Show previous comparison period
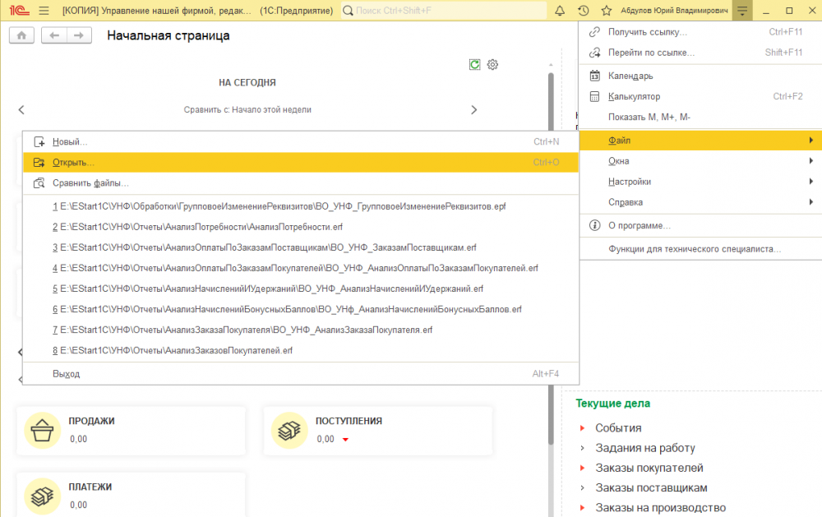This screenshot has height=517, width=822. [21, 109]
